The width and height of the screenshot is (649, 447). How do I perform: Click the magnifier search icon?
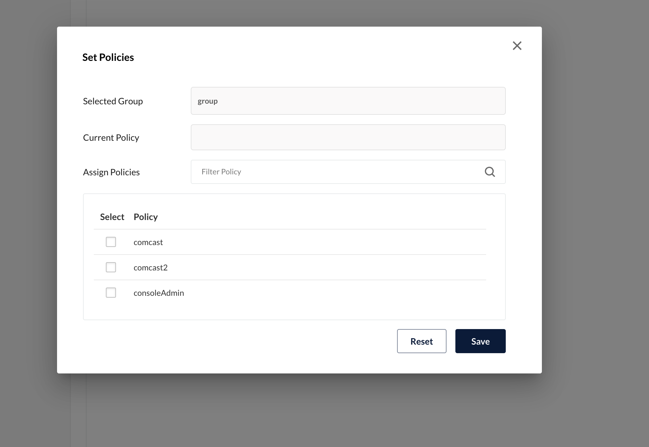[x=490, y=172]
